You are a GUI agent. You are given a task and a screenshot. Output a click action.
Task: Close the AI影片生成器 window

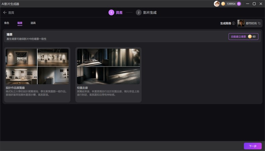pyautogui.click(x=261, y=4)
